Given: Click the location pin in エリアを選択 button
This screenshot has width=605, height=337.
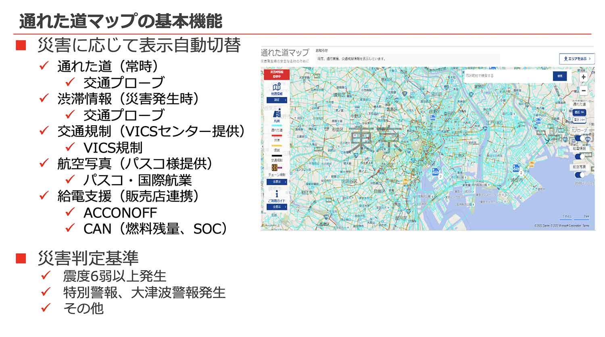Looking at the screenshot, I should coord(566,59).
